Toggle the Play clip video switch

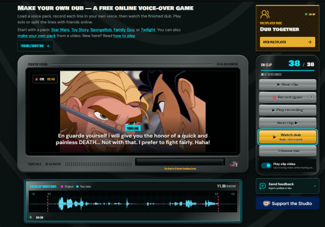(x=266, y=166)
